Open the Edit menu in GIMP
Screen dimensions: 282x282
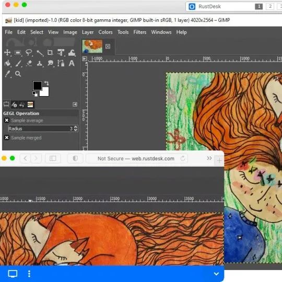[21, 32]
